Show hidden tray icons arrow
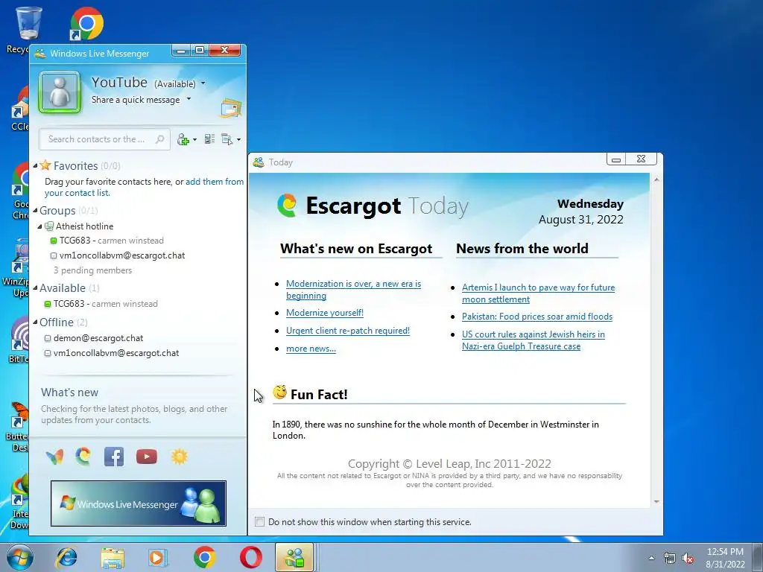The height and width of the screenshot is (572, 763). click(651, 558)
